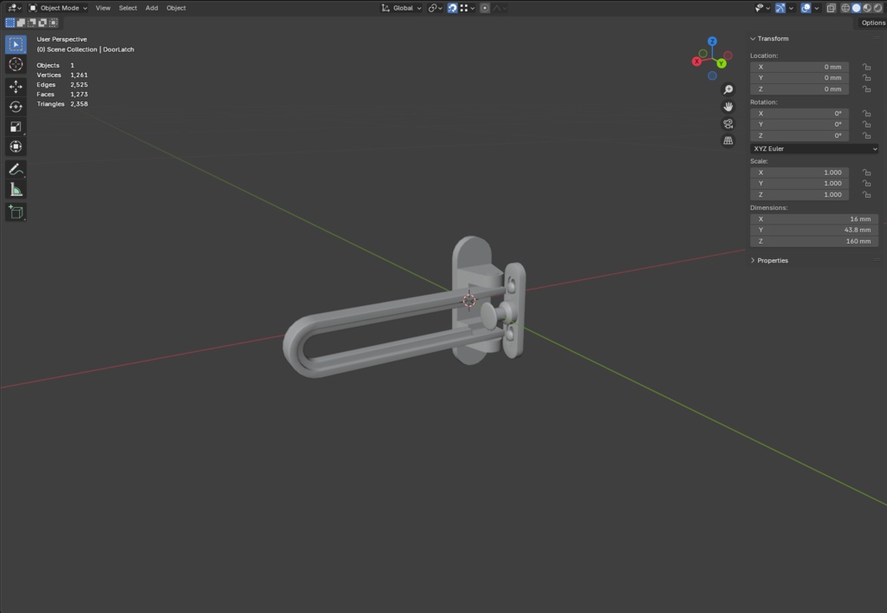Viewport: 887px width, 613px height.
Task: Open the Select menu
Action: point(128,8)
